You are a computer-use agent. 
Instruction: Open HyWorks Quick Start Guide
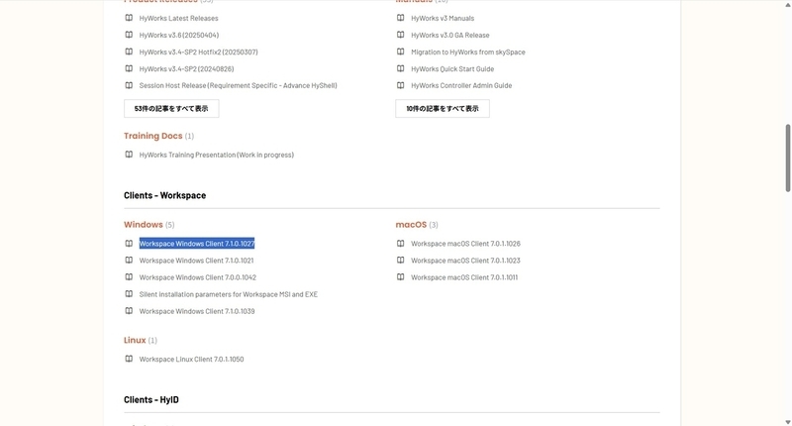[452, 68]
